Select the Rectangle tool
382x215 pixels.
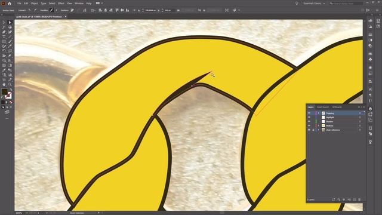pyautogui.click(x=4, y=41)
